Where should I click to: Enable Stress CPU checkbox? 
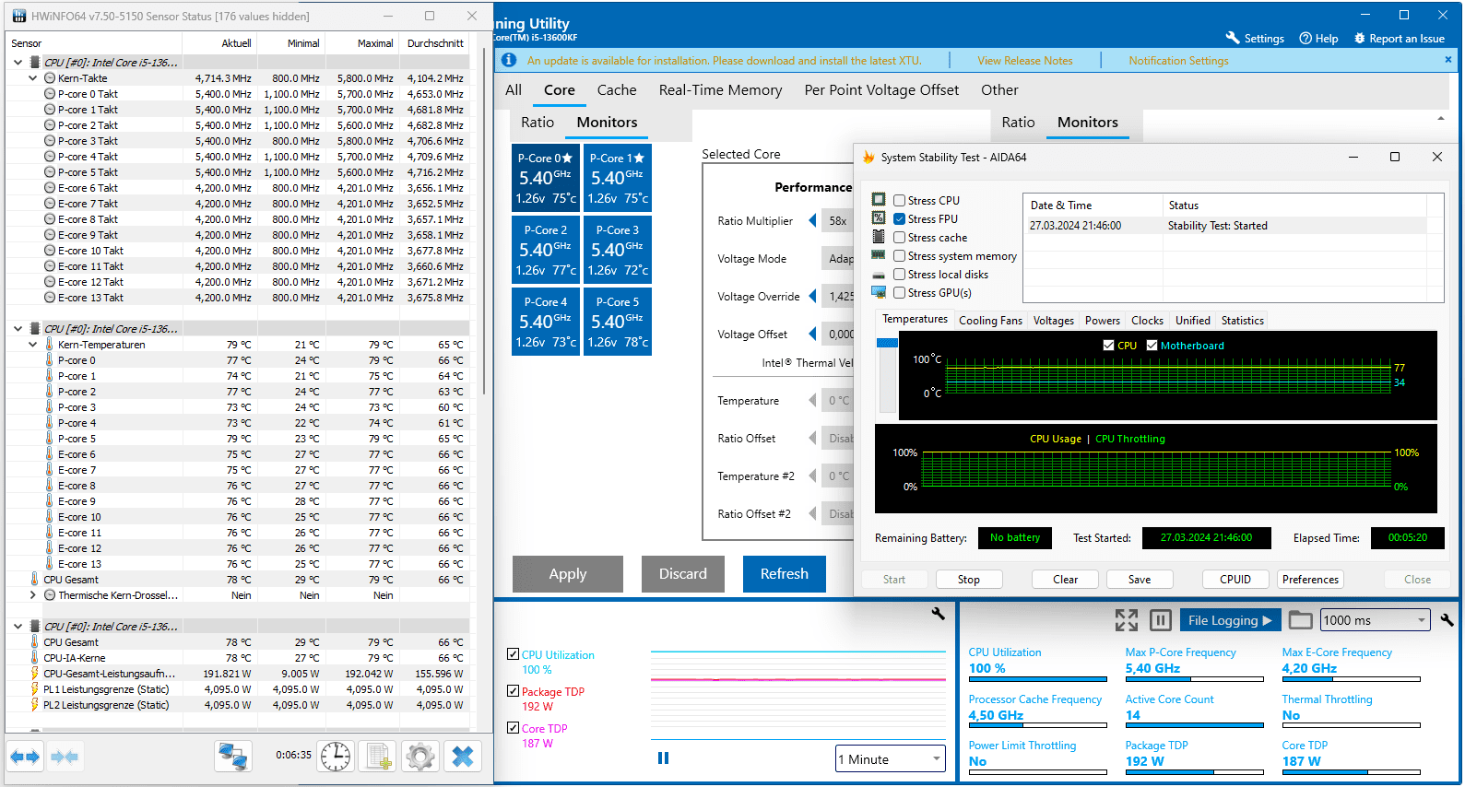coord(899,200)
